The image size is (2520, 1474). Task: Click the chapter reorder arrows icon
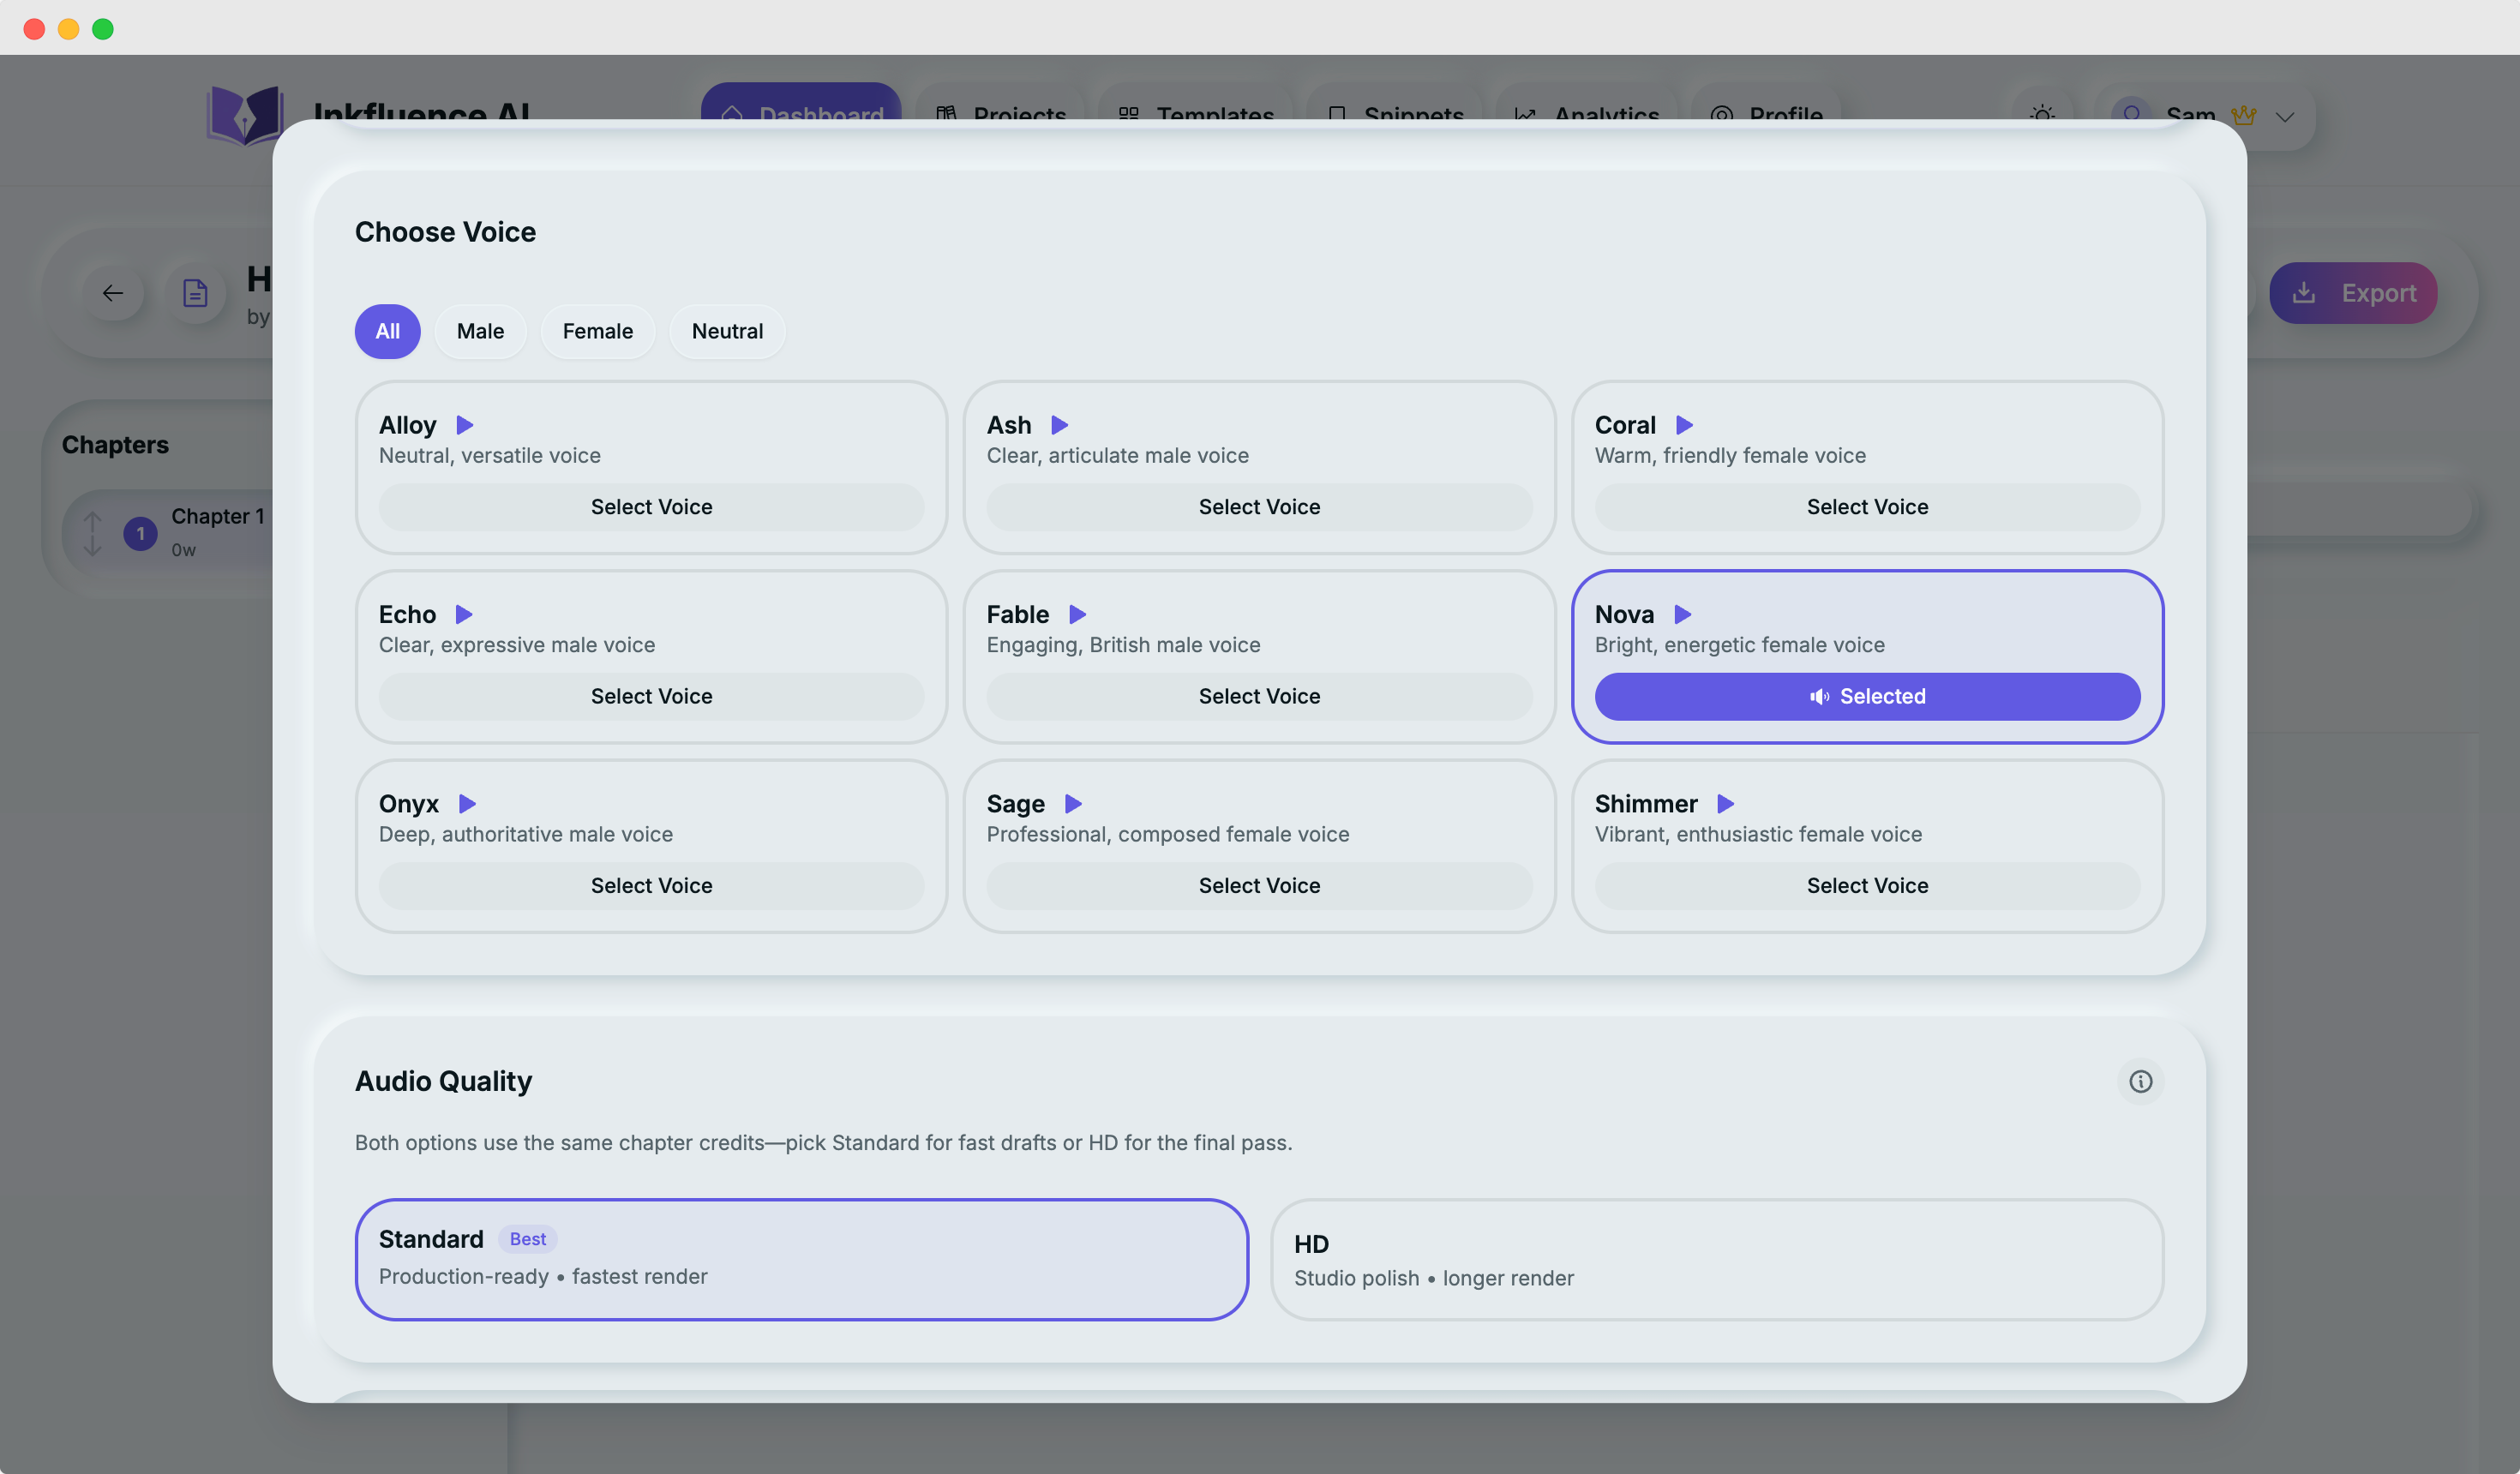coord(92,533)
